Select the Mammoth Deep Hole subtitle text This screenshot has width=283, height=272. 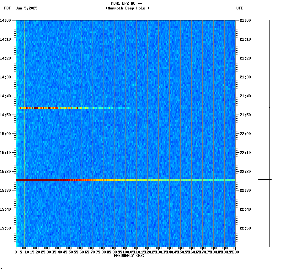[x=127, y=8]
